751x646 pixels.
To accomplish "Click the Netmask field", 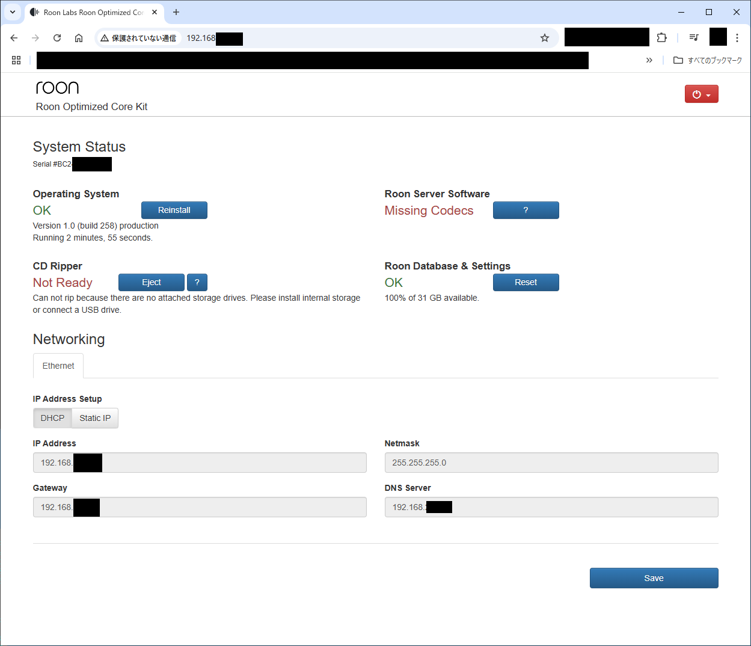I will pyautogui.click(x=551, y=463).
